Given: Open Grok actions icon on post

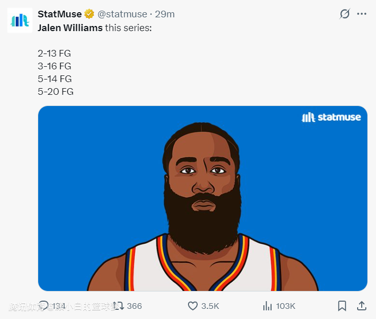Looking at the screenshot, I should [x=345, y=14].
